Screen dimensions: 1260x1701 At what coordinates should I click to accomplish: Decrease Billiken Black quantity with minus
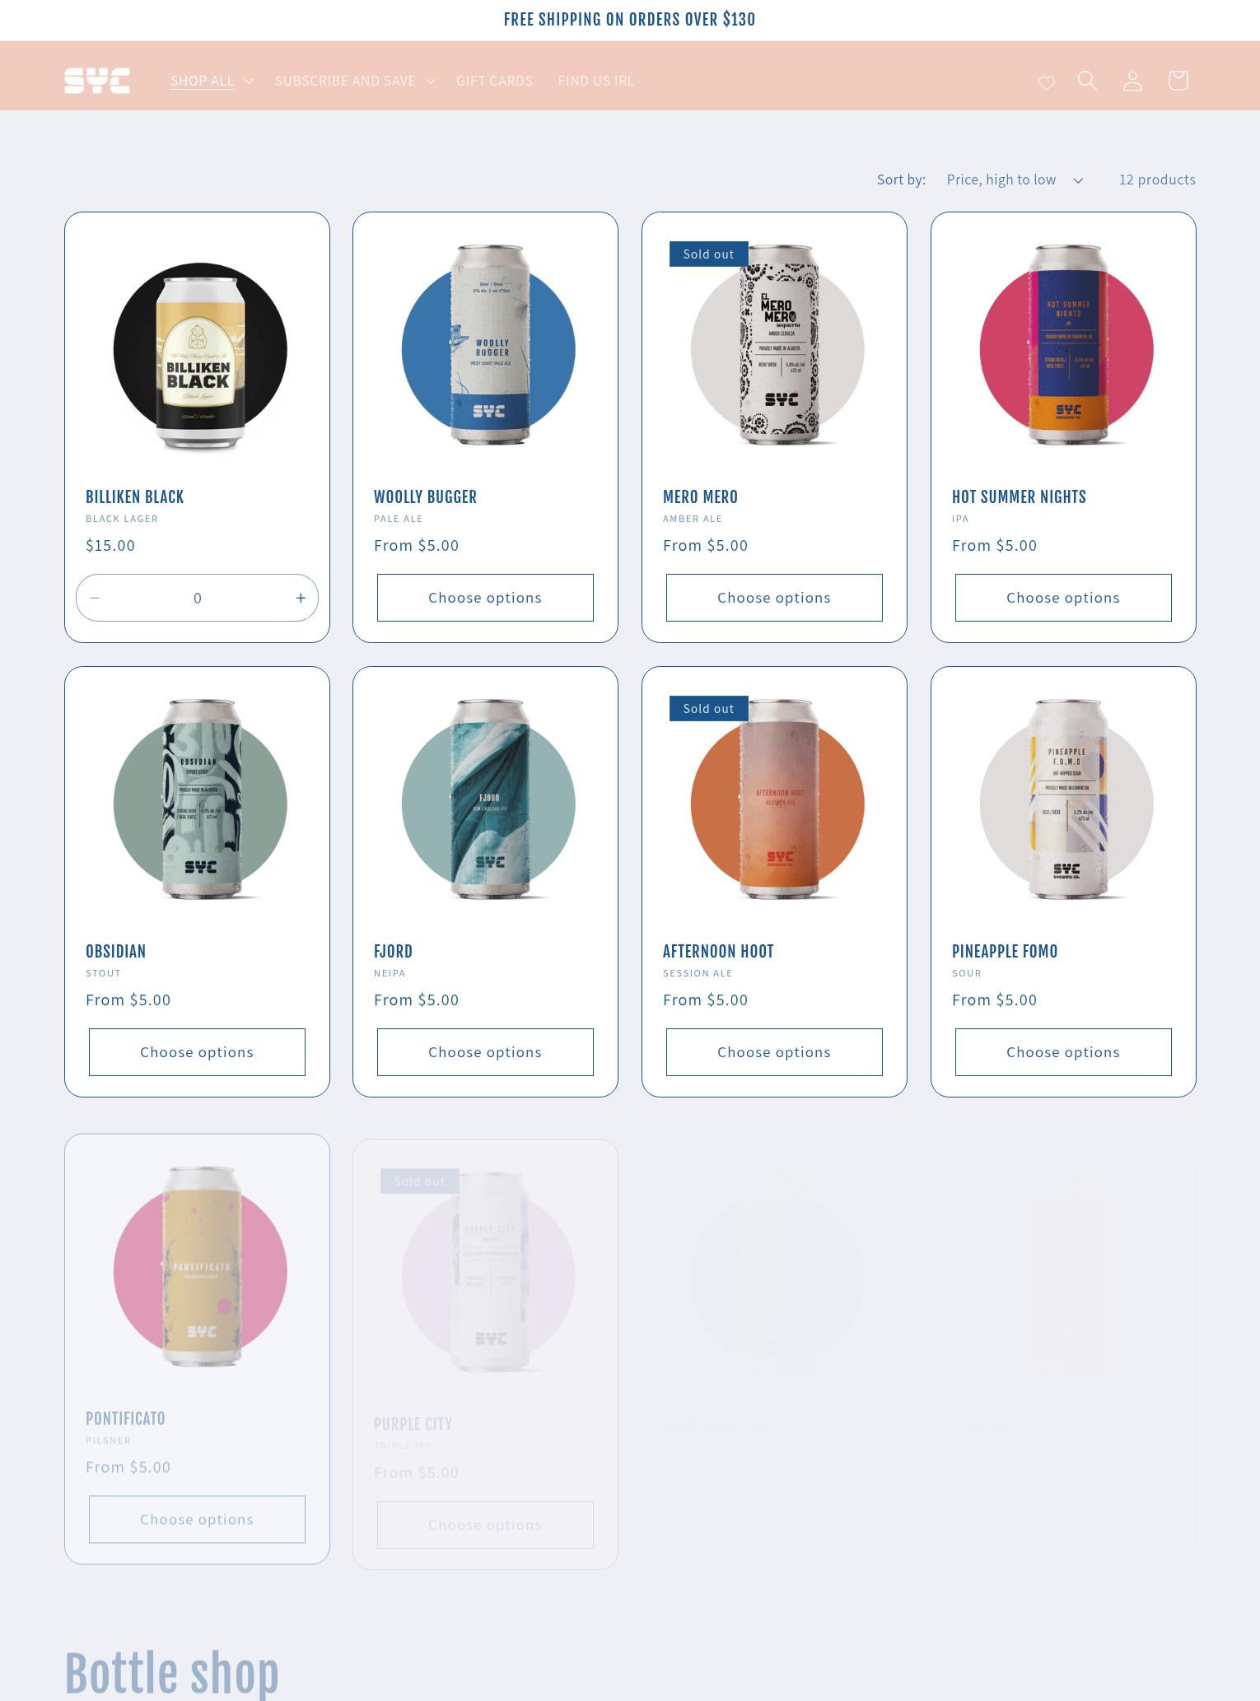click(95, 598)
